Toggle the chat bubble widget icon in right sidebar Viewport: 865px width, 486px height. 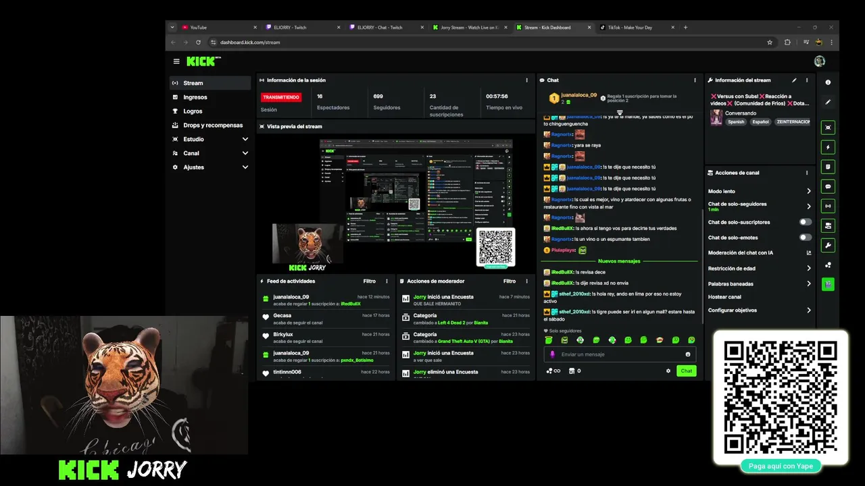coord(828,186)
